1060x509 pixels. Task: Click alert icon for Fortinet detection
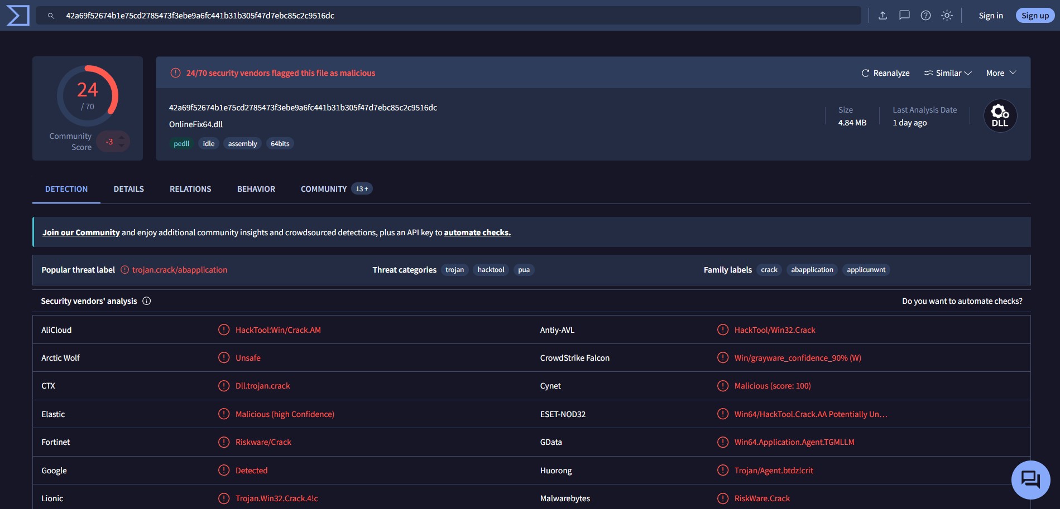pos(224,442)
